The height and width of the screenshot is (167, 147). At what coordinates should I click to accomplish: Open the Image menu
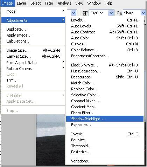(7, 3)
